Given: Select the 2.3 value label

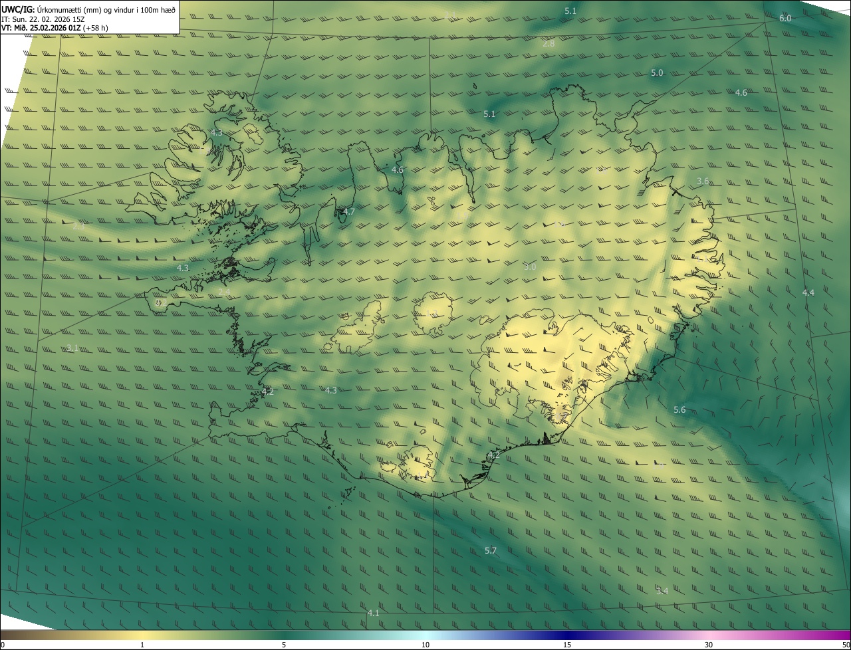Looking at the screenshot, I should click(78, 227).
